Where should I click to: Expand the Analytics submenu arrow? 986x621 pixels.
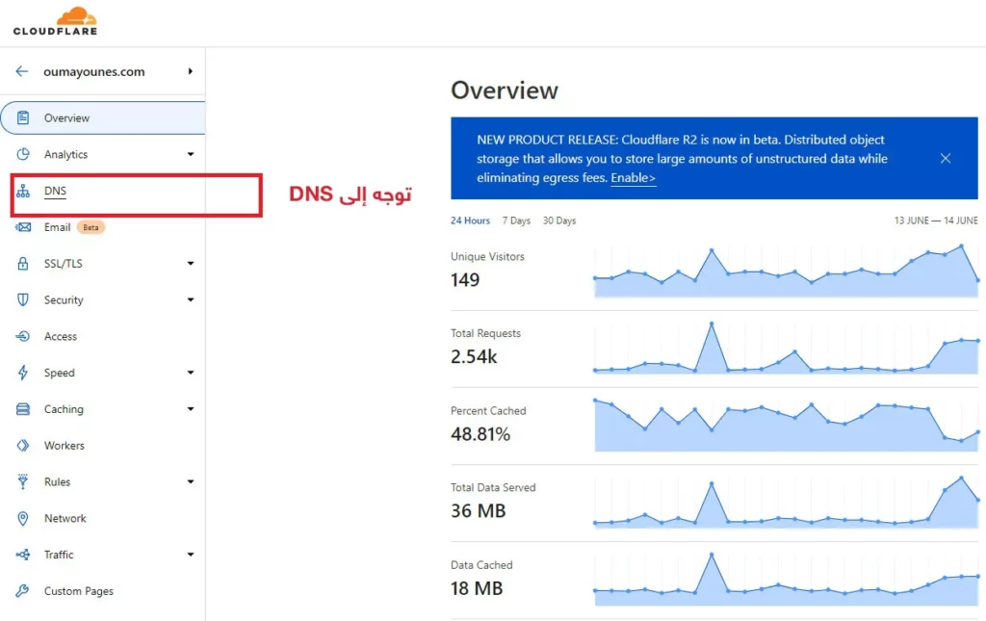click(191, 154)
